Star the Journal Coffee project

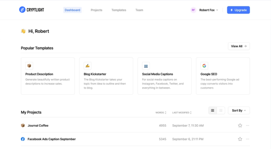click(240, 125)
